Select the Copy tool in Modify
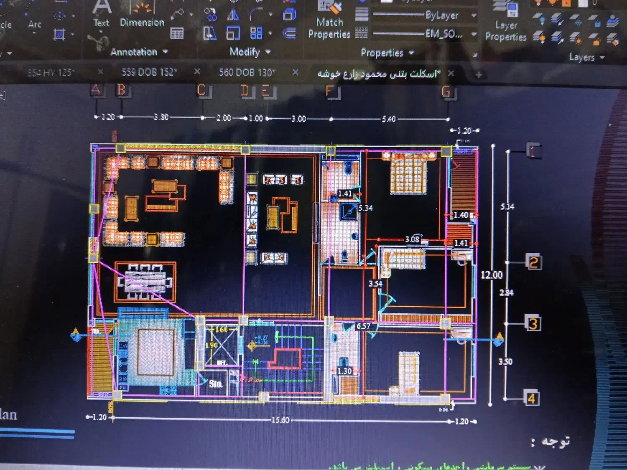Screen dimensions: 627x470 pyautogui.click(x=211, y=15)
